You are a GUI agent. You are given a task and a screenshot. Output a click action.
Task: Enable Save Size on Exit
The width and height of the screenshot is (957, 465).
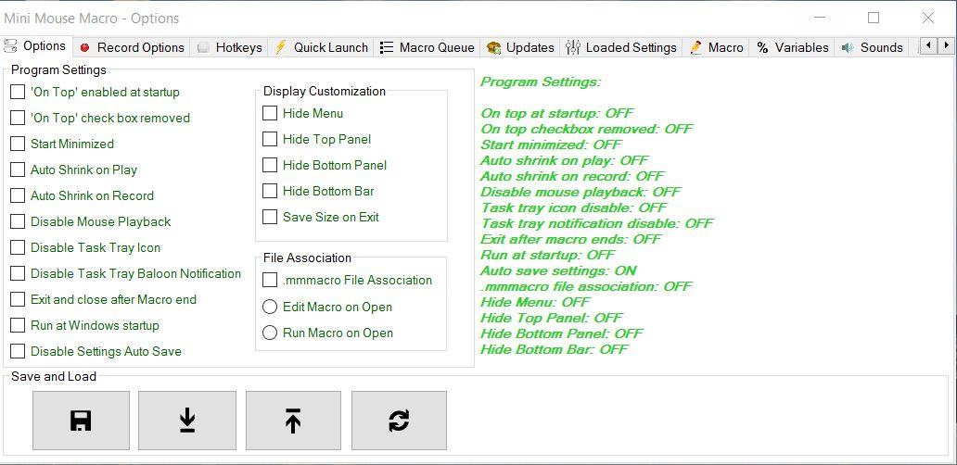click(x=270, y=217)
